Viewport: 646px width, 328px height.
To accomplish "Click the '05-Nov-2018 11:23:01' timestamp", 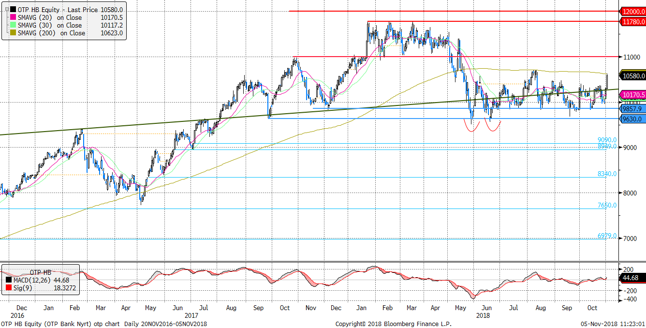I will (613, 324).
